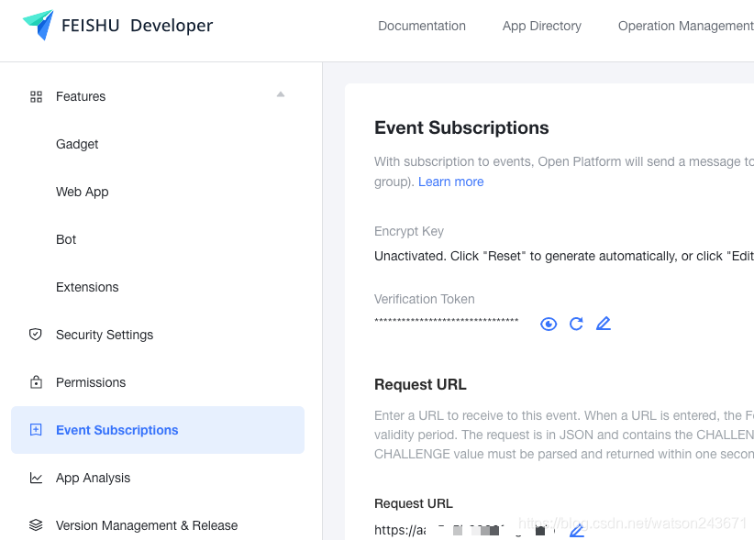Edit the Verification Token with pencil icon

[604, 324]
